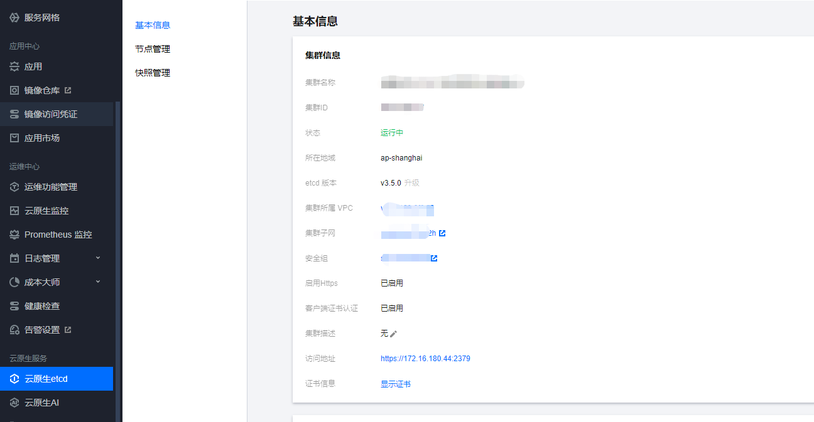814x422 pixels.
Task: Open 应用市场 via its icon
Action: [14, 138]
